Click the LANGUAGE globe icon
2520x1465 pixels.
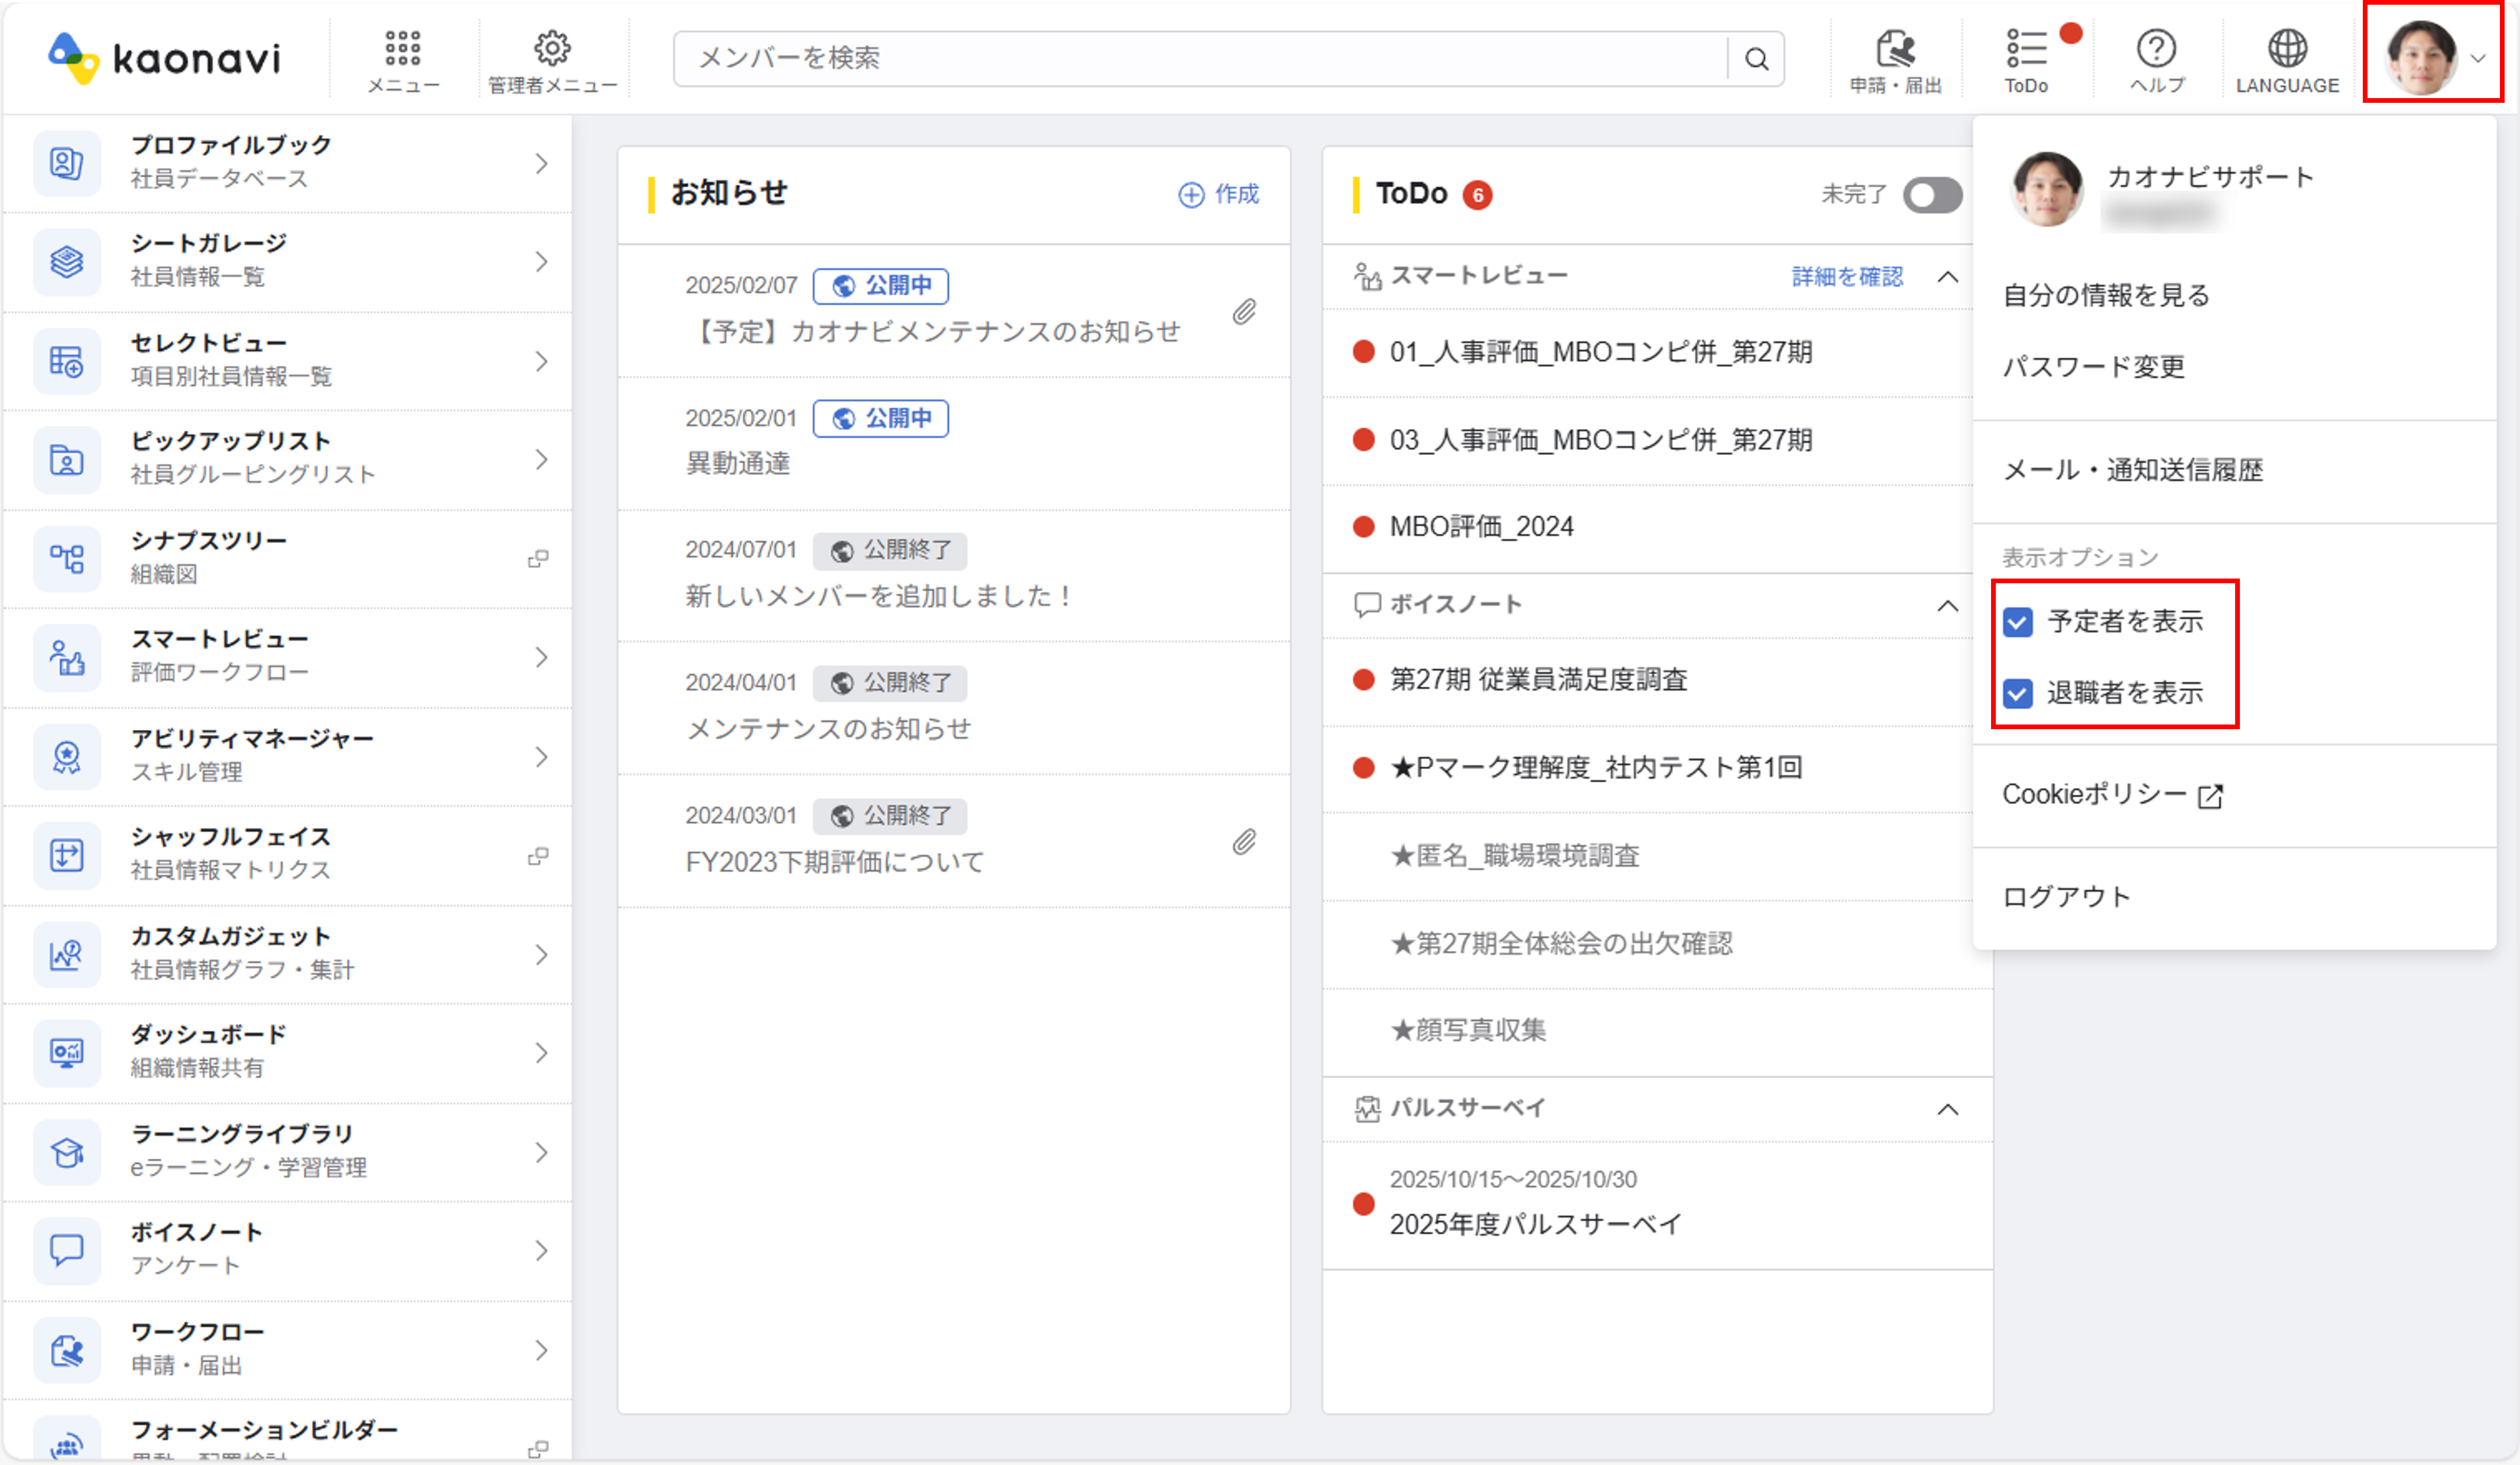tap(2287, 49)
